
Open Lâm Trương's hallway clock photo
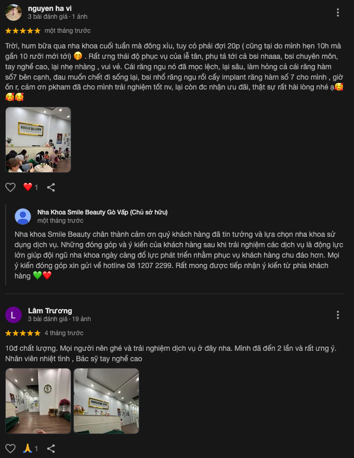click(38, 401)
